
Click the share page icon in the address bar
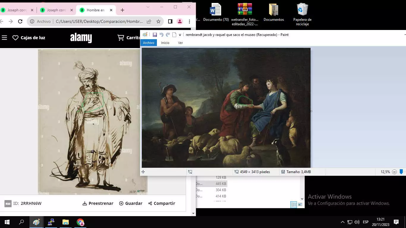pos(149,21)
